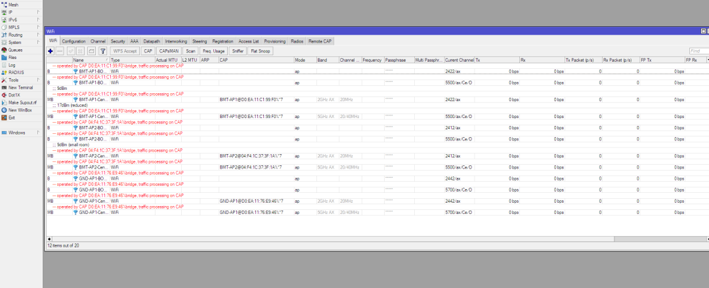Click the horizontal scrollbar left arrow

pos(49,239)
